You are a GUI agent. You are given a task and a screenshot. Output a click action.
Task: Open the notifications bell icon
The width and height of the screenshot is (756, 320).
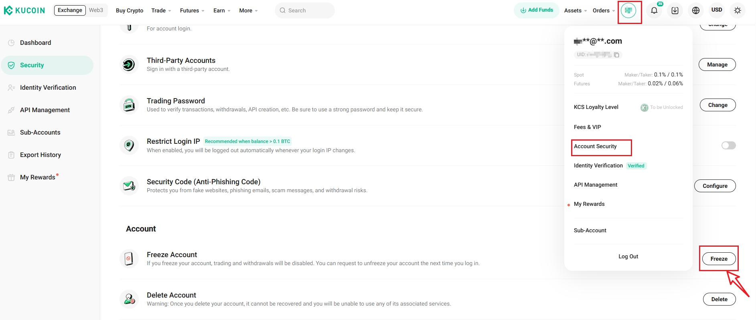pyautogui.click(x=654, y=10)
